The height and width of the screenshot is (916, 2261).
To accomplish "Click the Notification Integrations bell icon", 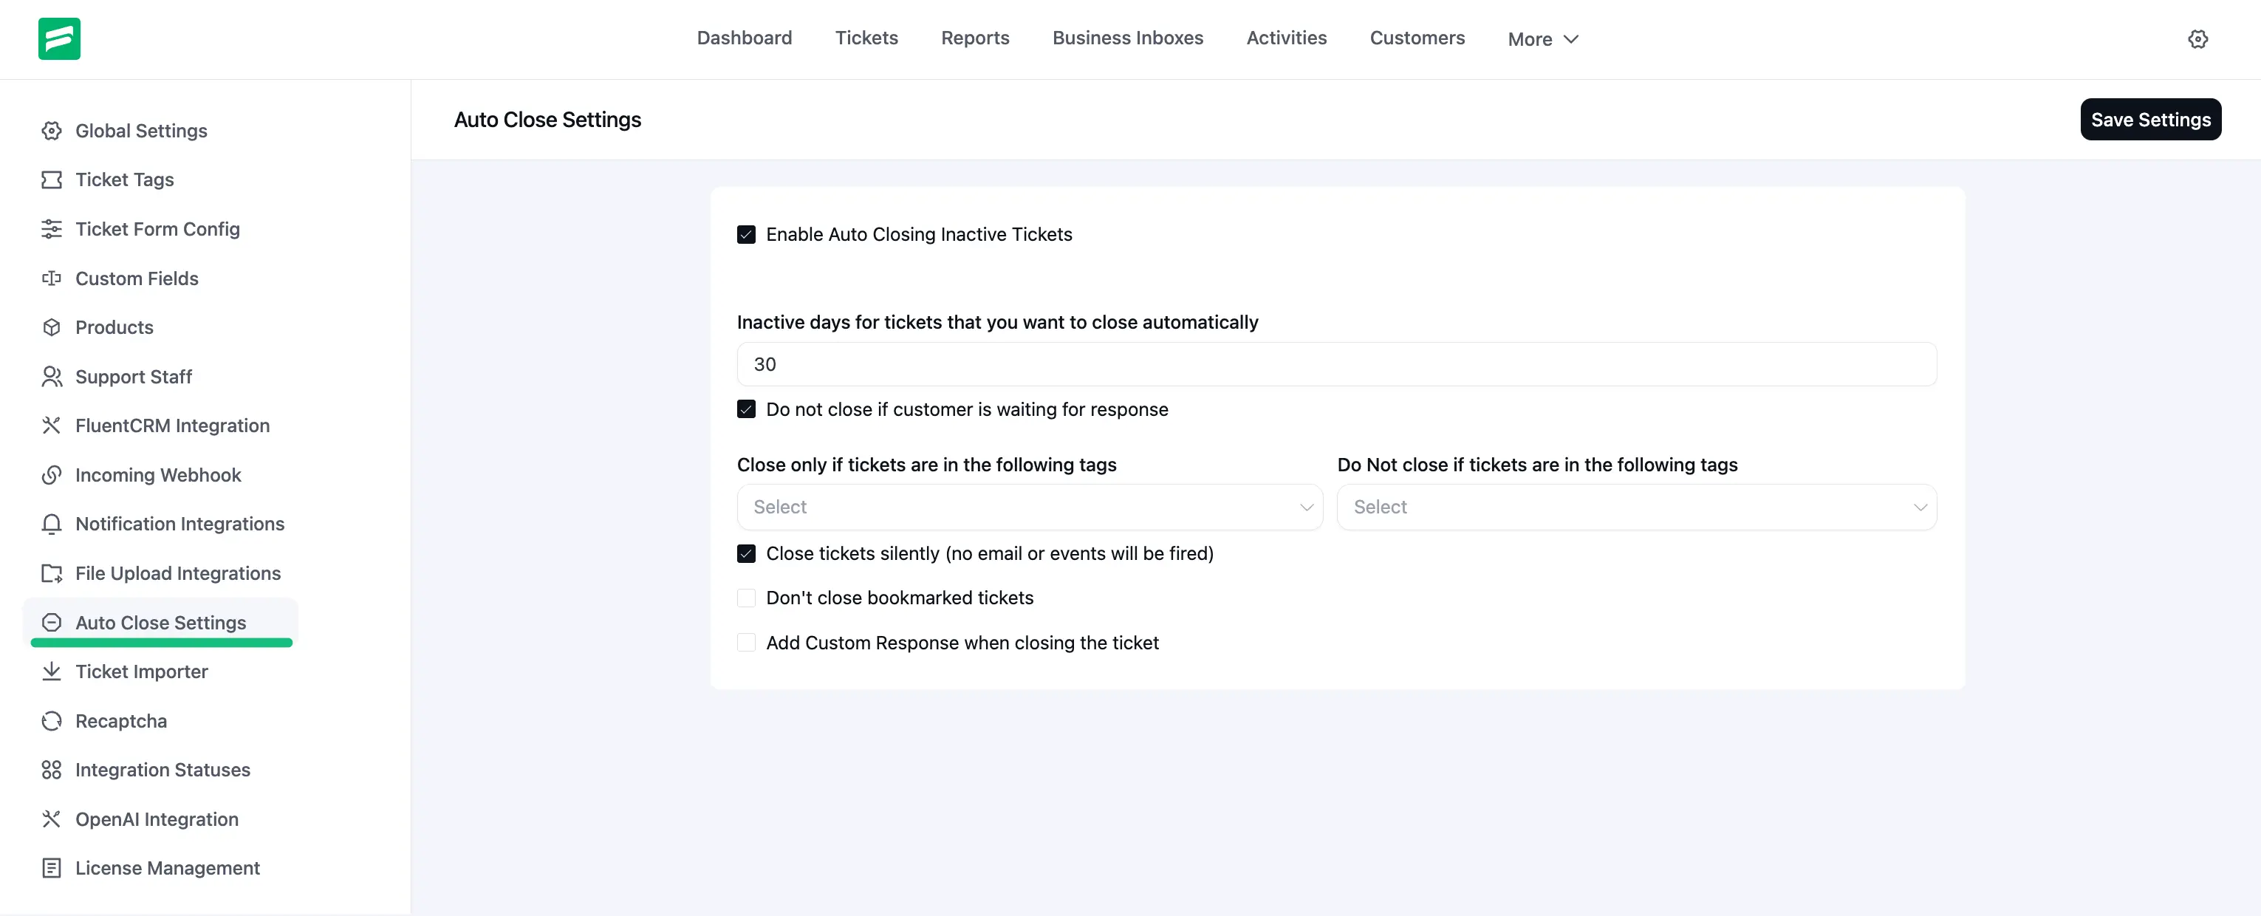I will coord(51,524).
